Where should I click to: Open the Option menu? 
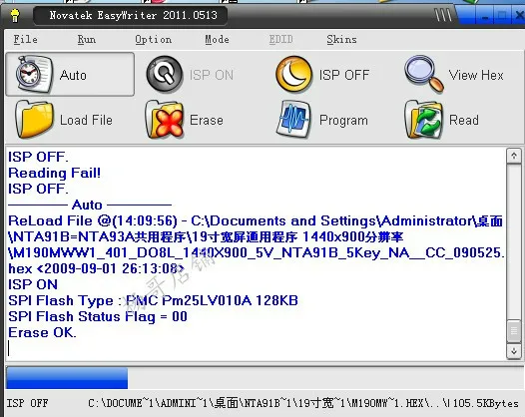pos(154,40)
